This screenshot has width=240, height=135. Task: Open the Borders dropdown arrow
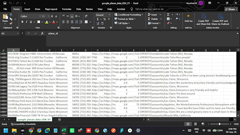pyautogui.click(x=42, y=22)
